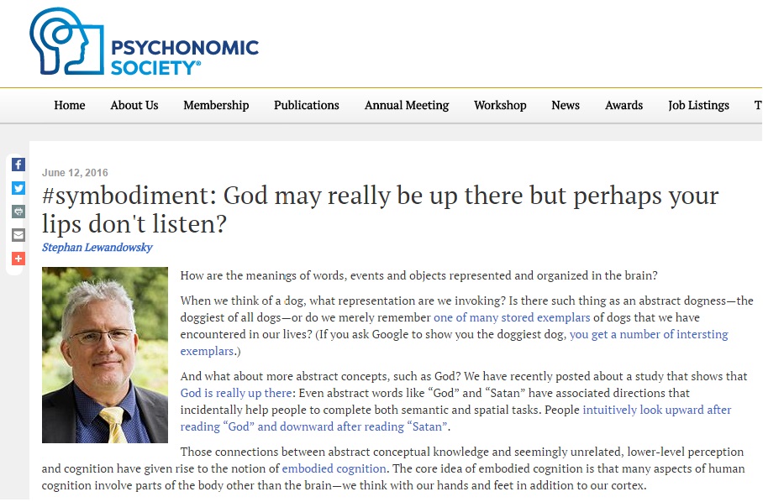This screenshot has height=502, width=763.
Task: Follow 'God is really up there' link
Action: [236, 393]
